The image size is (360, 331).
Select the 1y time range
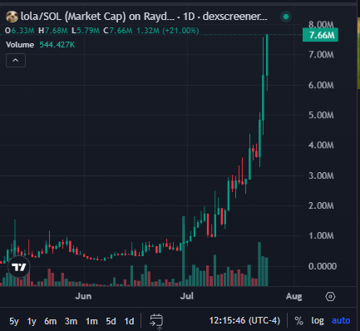pyautogui.click(x=32, y=321)
